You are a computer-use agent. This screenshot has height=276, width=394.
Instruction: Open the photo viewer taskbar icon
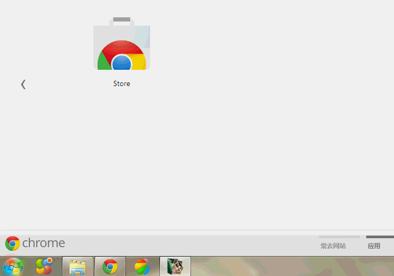[x=175, y=267]
